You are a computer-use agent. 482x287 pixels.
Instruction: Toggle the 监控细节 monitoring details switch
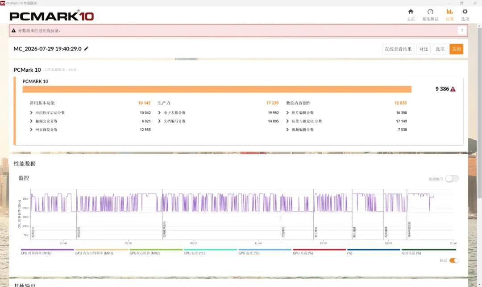452,179
